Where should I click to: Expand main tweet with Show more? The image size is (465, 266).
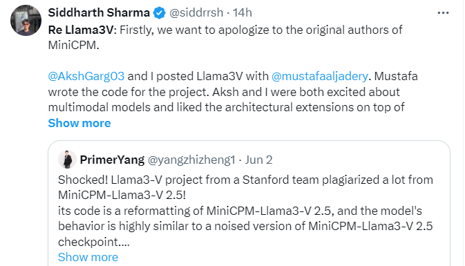click(x=79, y=123)
